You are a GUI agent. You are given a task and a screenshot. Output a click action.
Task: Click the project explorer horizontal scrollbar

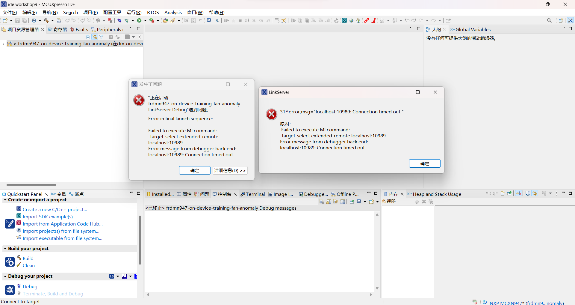click(x=31, y=185)
